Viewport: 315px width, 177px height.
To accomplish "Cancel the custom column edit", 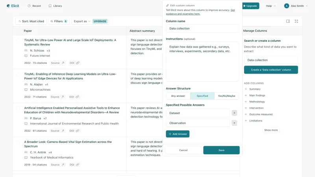I will click(183, 150).
